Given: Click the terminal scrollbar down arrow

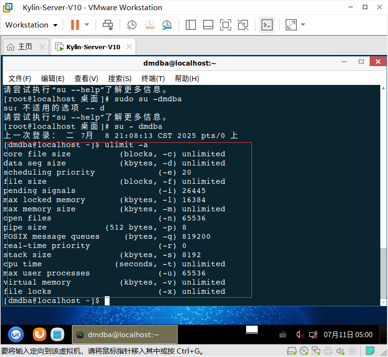Looking at the screenshot, I should (383, 302).
